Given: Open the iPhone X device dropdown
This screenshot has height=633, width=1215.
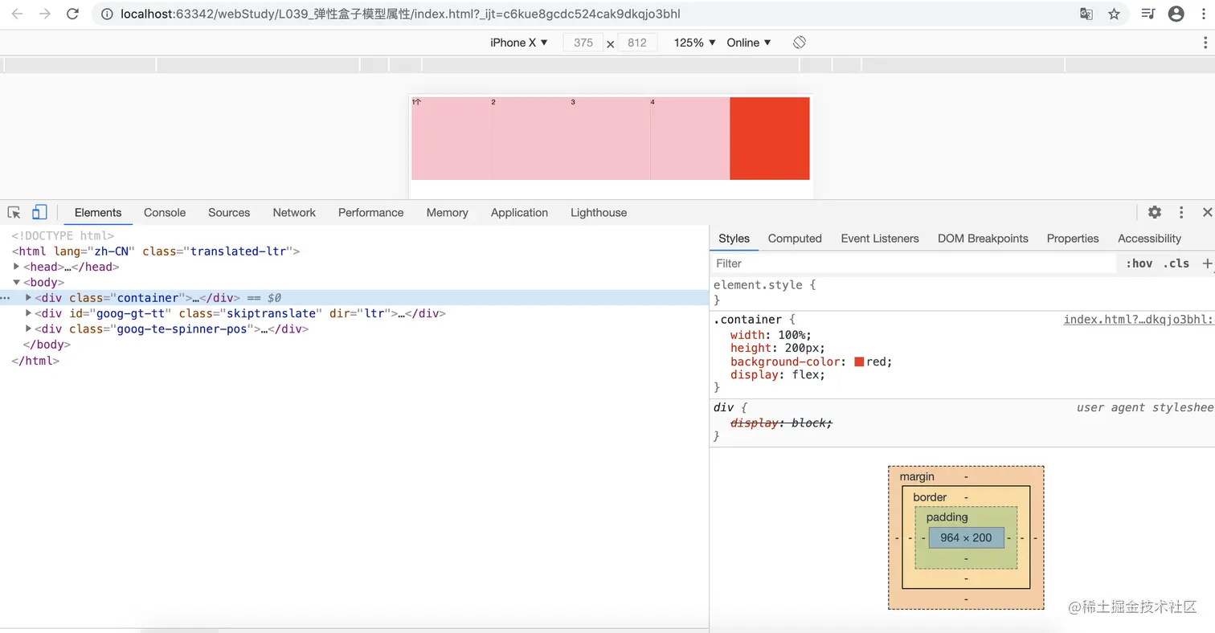Looking at the screenshot, I should pyautogui.click(x=519, y=43).
